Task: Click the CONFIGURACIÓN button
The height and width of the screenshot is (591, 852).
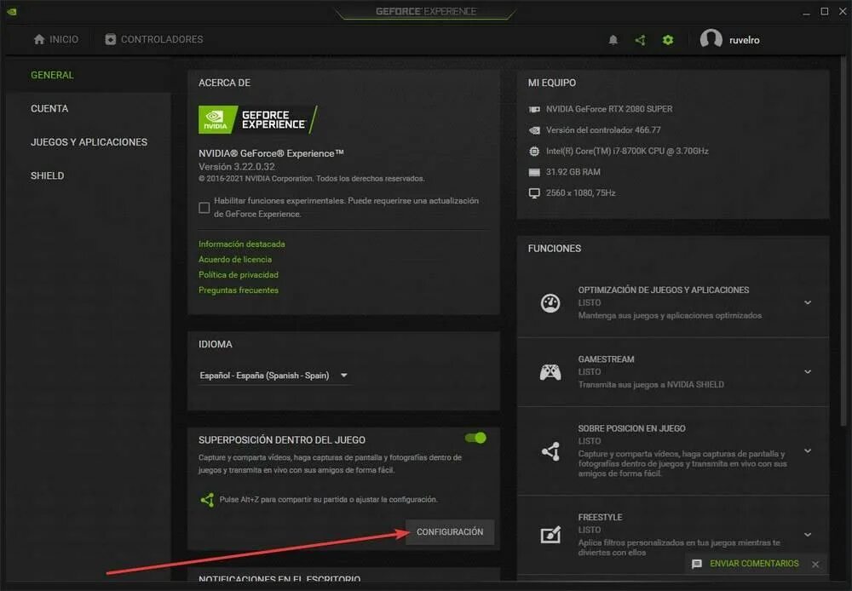Action: 450,531
